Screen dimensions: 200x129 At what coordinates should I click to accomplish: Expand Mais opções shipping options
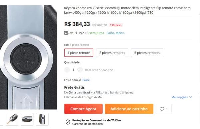click(x=182, y=97)
